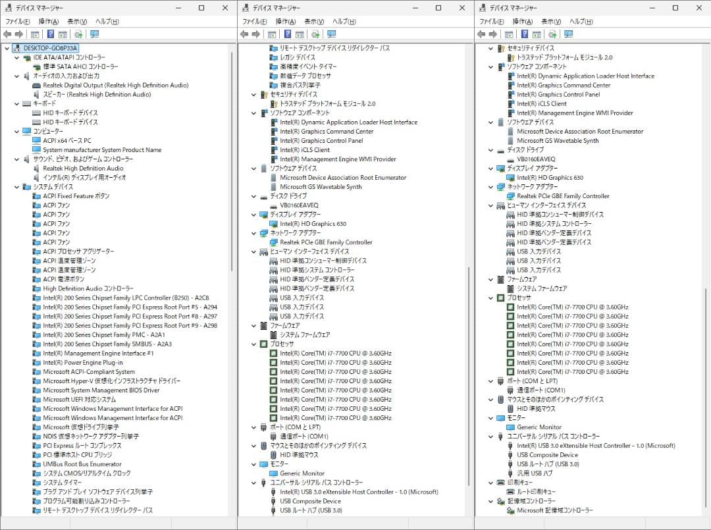The image size is (711, 530).
Task: Collapse the システム デバイス tree node
Action: coord(16,187)
